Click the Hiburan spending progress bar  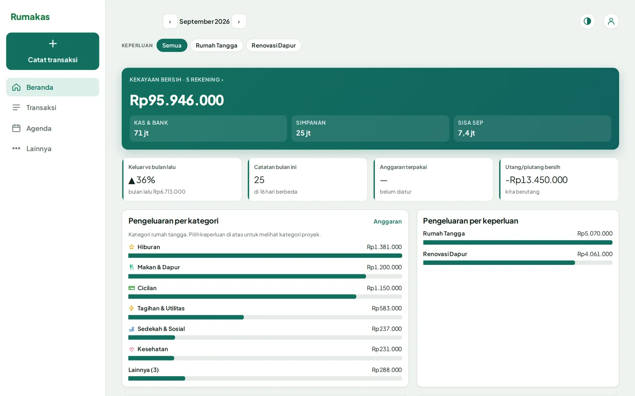pos(265,256)
